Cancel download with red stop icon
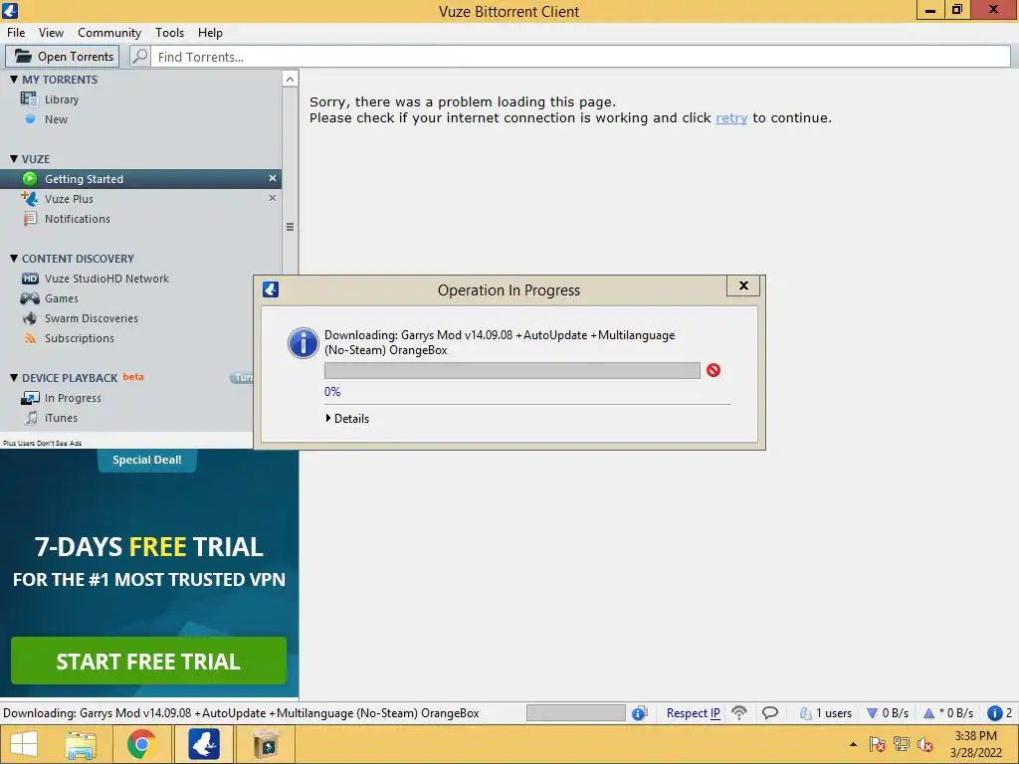 [x=713, y=370]
